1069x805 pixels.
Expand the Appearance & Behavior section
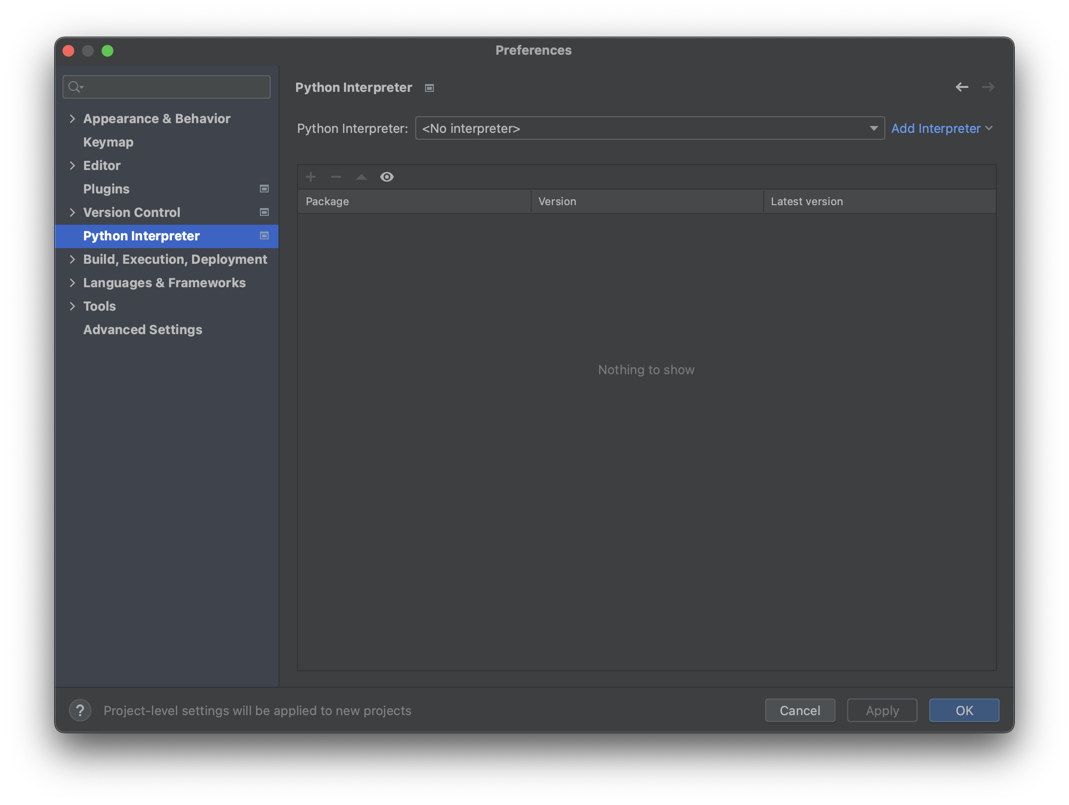pyautogui.click(x=72, y=118)
